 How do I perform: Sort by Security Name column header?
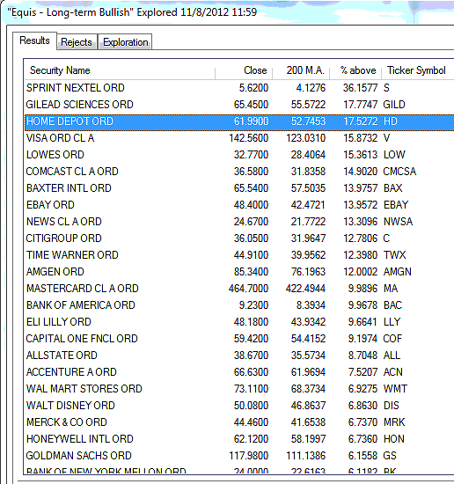pyautogui.click(x=120, y=70)
